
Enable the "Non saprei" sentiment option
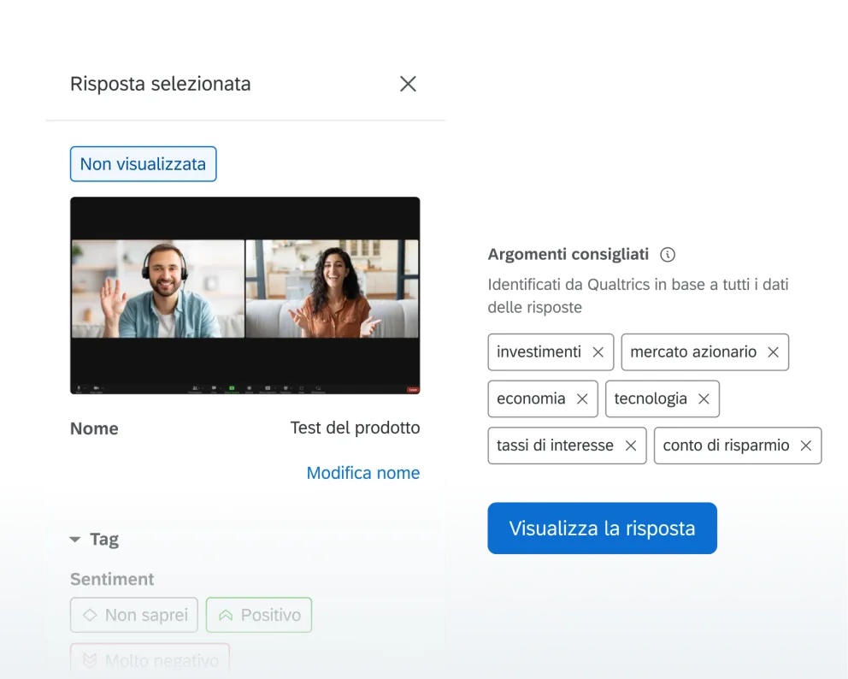coord(133,614)
